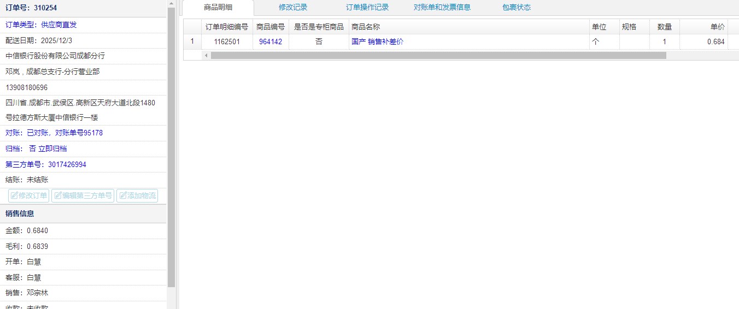Image resolution: width=739 pixels, height=309 pixels.
Task: Open the 订单操作记录 tab
Action: pos(367,8)
